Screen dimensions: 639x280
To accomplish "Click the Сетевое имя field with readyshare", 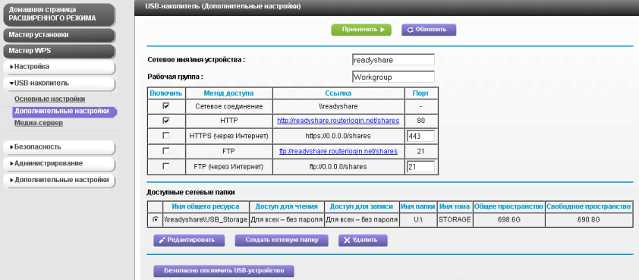I will pos(393,59).
